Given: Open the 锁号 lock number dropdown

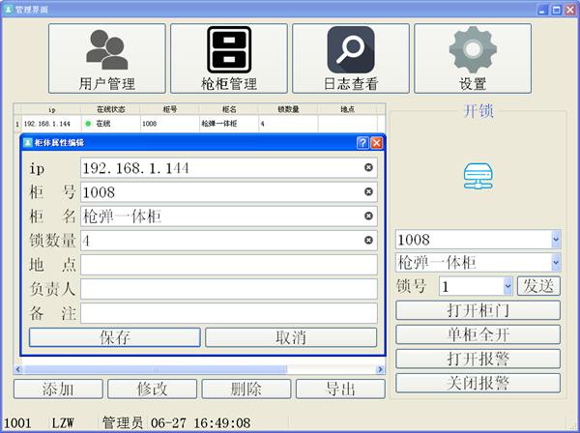Looking at the screenshot, I should [x=507, y=286].
